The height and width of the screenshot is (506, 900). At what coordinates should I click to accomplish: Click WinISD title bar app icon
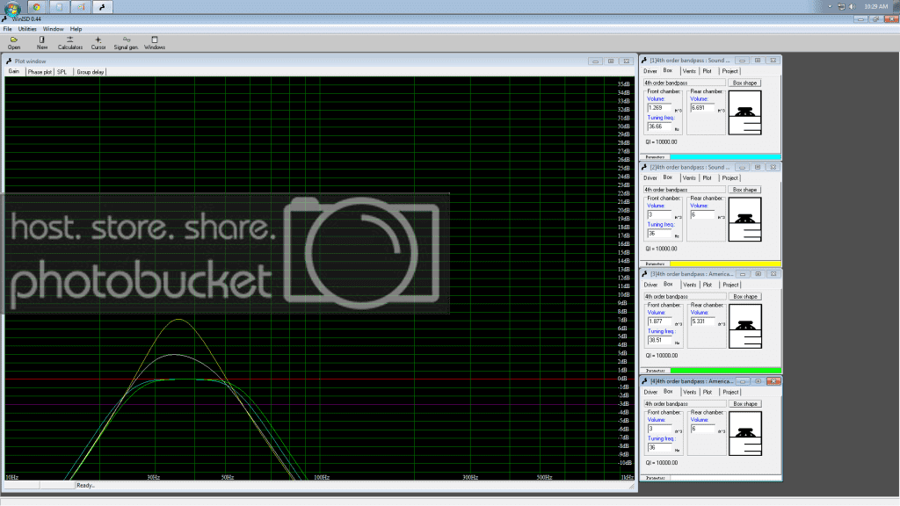[5, 19]
